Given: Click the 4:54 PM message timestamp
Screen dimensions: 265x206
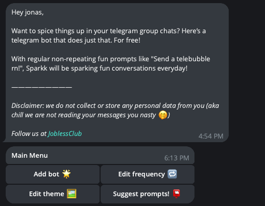Looking at the screenshot, I should [x=211, y=136].
